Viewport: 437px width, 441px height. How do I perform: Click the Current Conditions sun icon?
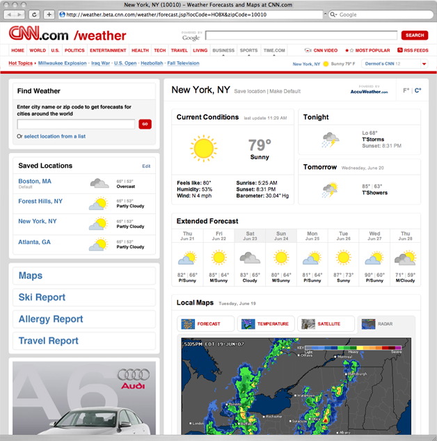pyautogui.click(x=203, y=148)
